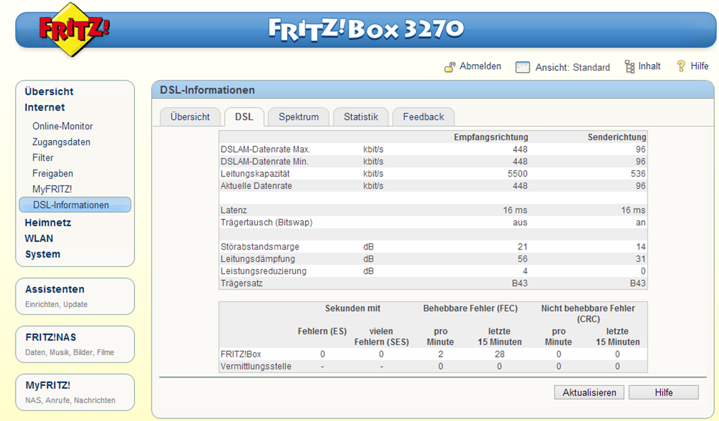Click Leitungskapazität send value 536
This screenshot has width=719, height=421.
pos(638,174)
